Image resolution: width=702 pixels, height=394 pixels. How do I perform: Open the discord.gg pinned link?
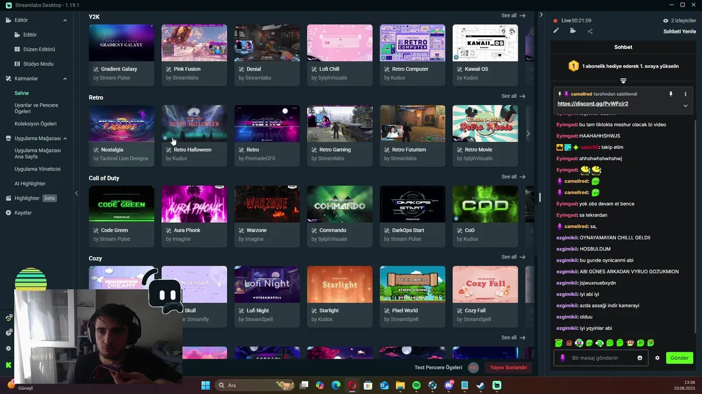pos(593,104)
